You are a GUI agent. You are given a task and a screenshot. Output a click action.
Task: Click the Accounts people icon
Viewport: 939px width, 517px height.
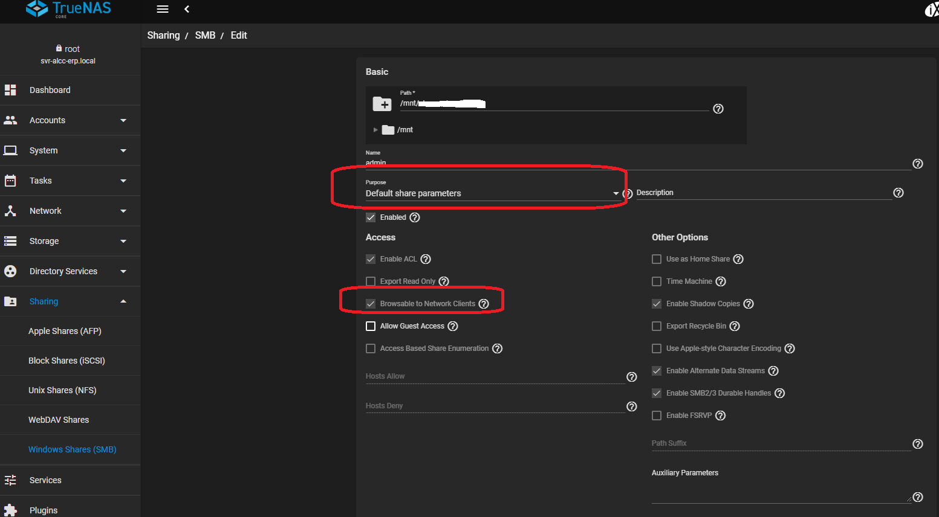pyautogui.click(x=10, y=120)
